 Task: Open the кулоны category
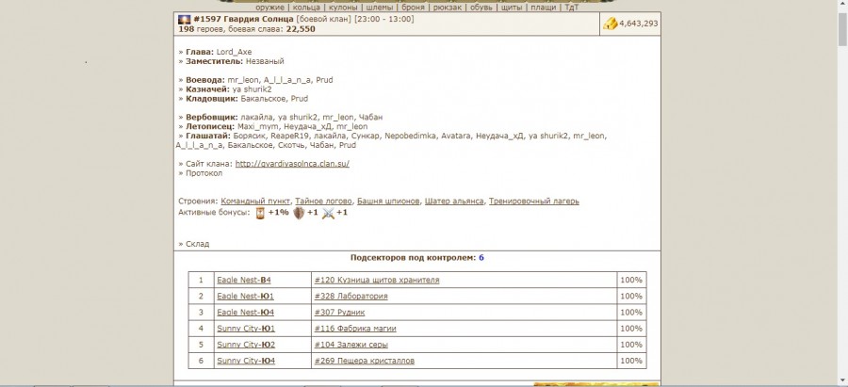pyautogui.click(x=343, y=8)
